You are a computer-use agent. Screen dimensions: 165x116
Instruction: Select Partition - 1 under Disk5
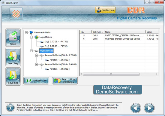click(x=60, y=60)
